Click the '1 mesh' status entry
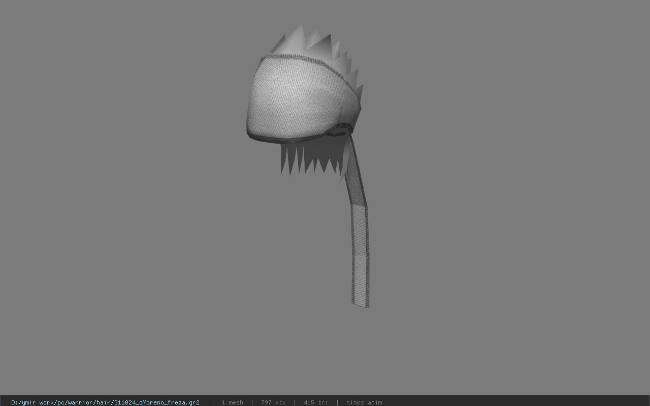Image resolution: width=650 pixels, height=406 pixels. 232,402
